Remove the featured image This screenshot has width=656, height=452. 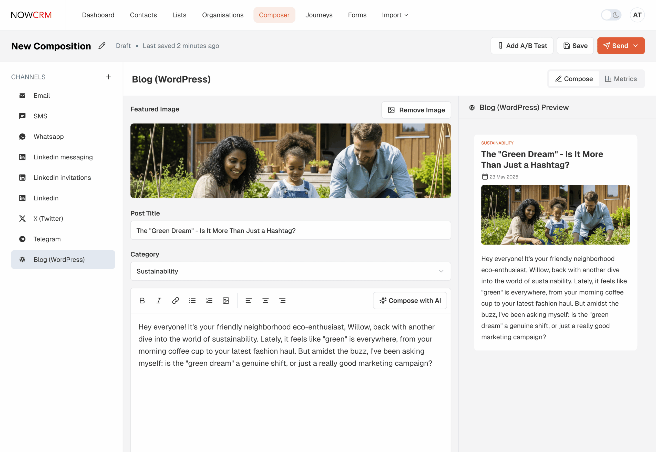coord(416,110)
